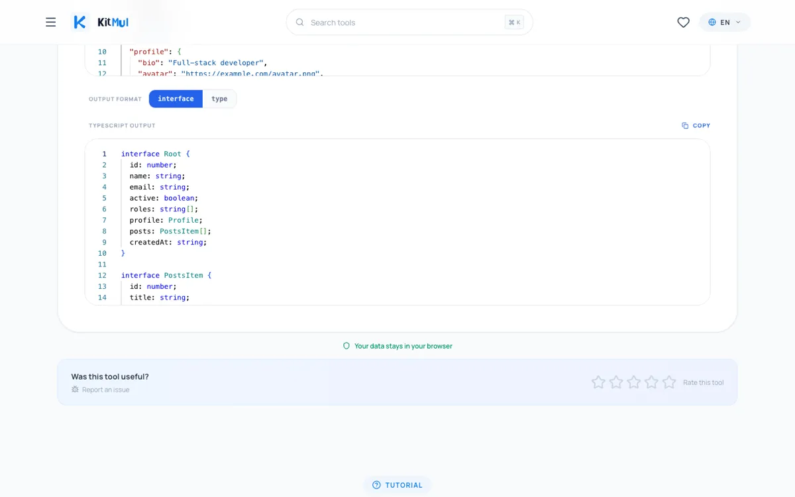
Task: Open the Tutorial
Action: (x=397, y=484)
